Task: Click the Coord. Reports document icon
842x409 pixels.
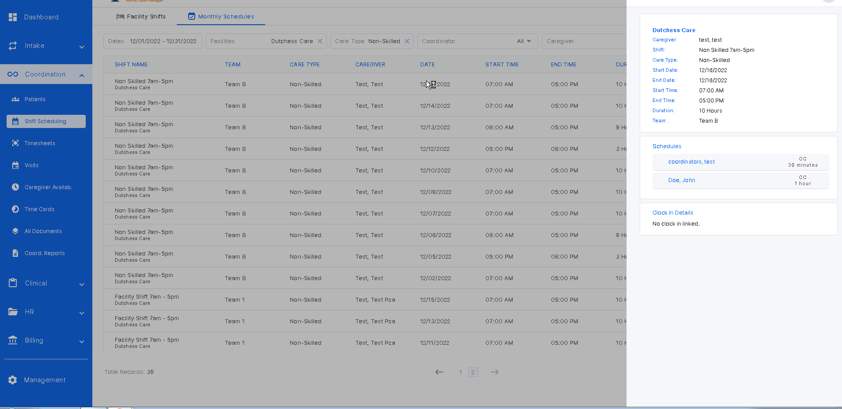Action: pyautogui.click(x=15, y=253)
